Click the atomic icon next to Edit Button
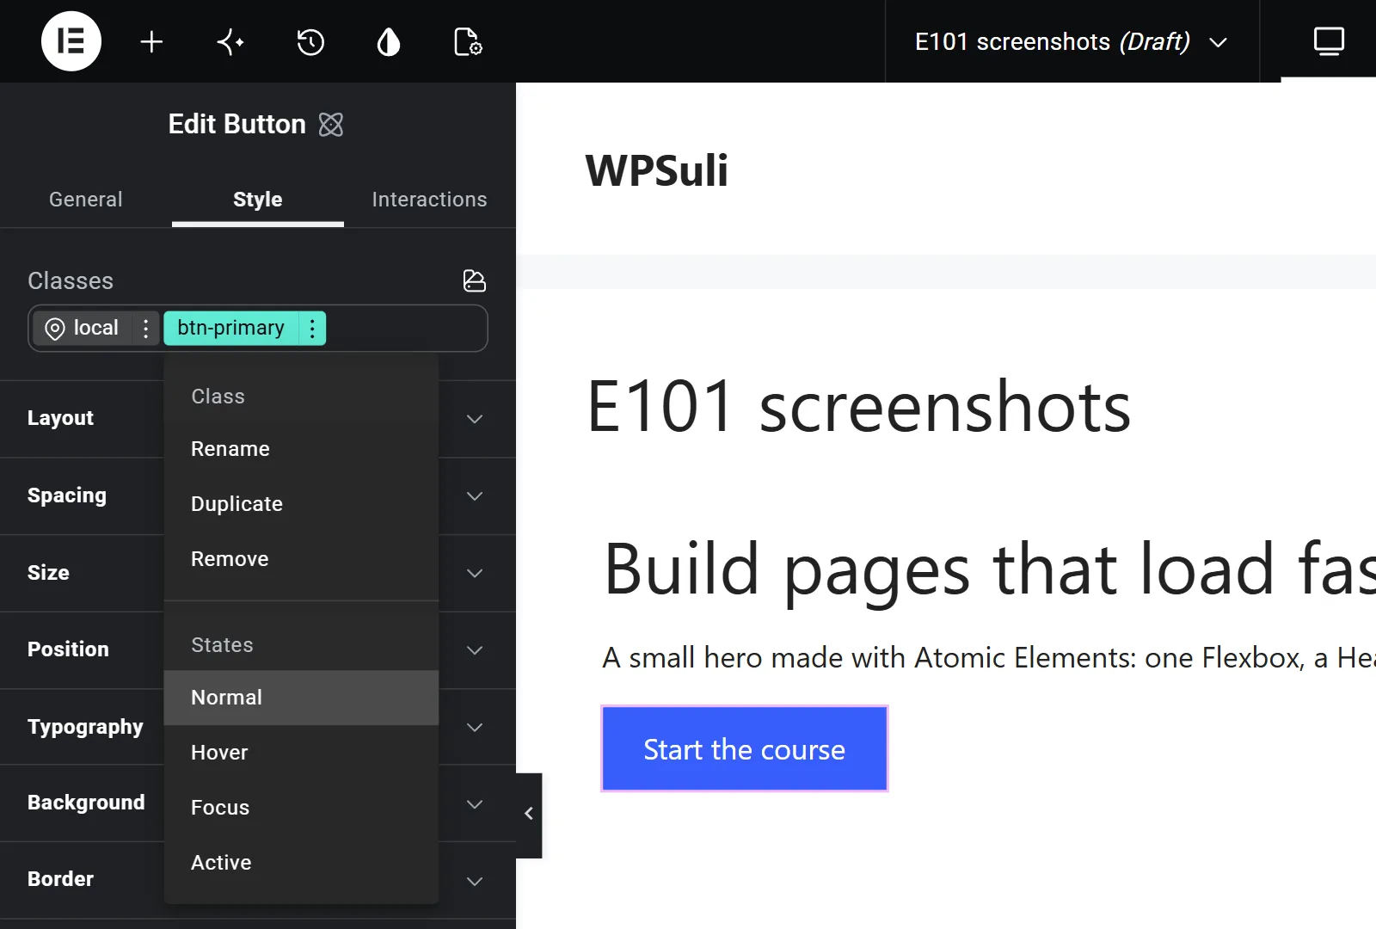 (331, 125)
